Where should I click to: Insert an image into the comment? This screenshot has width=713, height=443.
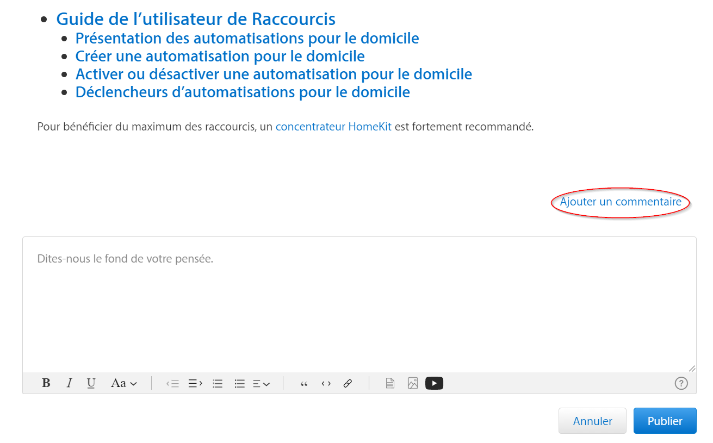(x=413, y=384)
